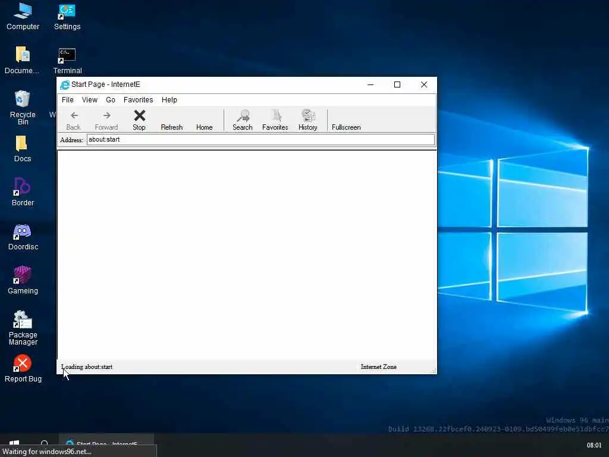Click the search icon on the taskbar
Viewport: 609px width, 457px height.
click(x=44, y=444)
